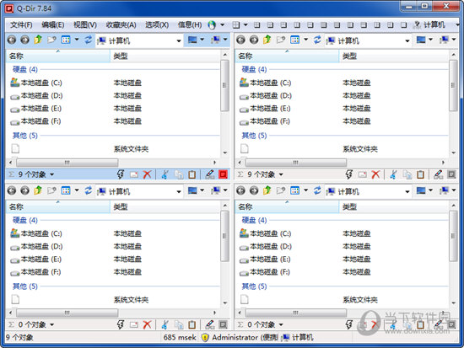This screenshot has height=348, width=464.
Task: Open the 选项(X) menu
Action: pyautogui.click(x=157, y=24)
